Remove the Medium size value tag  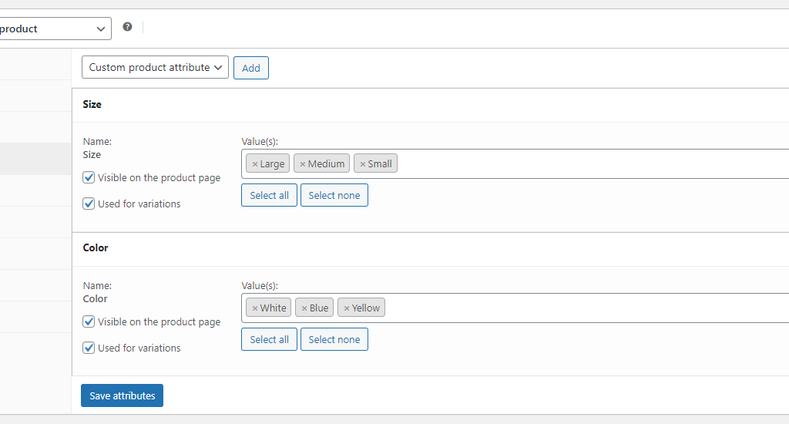click(302, 164)
